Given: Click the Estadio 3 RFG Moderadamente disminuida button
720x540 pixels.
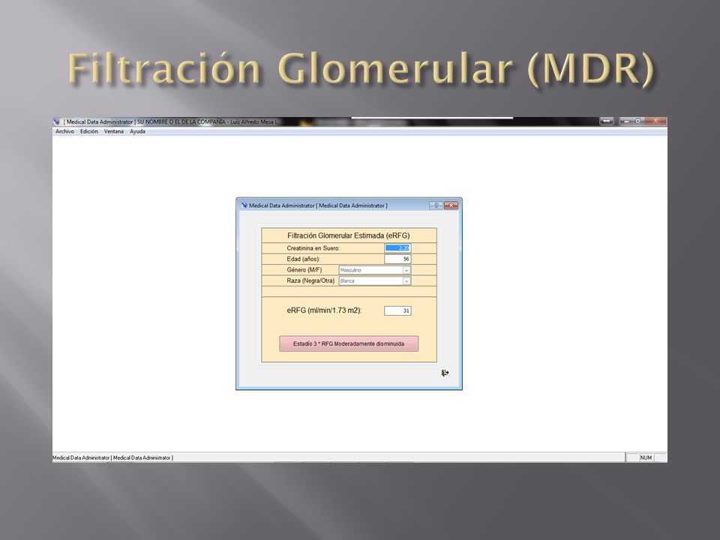Looking at the screenshot, I should [349, 343].
